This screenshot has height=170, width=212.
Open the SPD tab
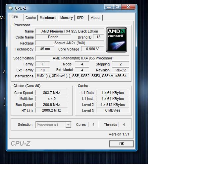pos(82,18)
